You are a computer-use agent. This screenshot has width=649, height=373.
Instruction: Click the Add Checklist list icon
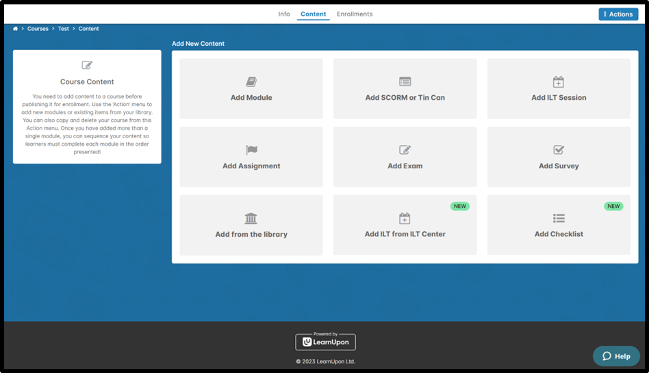point(559,218)
